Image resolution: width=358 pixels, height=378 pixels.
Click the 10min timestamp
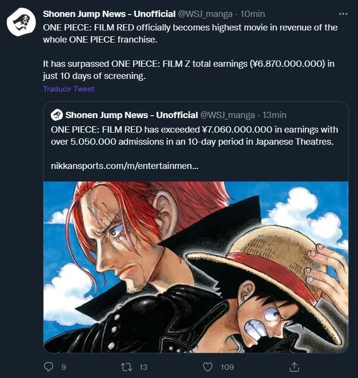pyautogui.click(x=253, y=14)
